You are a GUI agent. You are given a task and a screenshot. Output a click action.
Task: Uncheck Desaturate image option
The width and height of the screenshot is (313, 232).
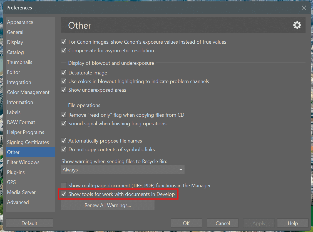tap(64, 73)
